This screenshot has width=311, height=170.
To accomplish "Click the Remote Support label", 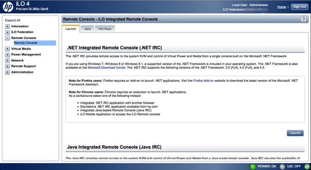I will click(24, 66).
